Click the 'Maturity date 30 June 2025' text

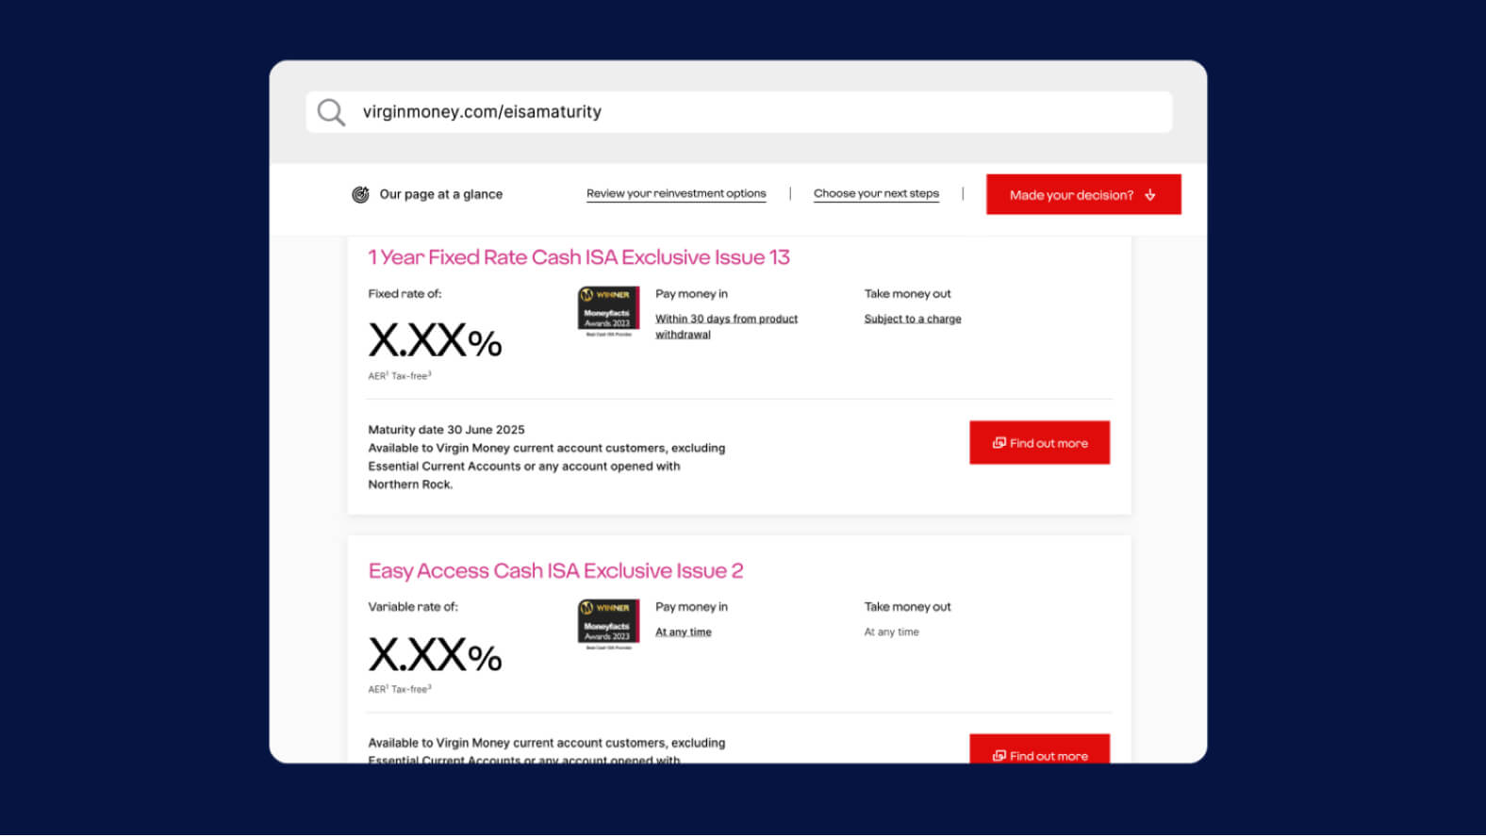click(x=446, y=430)
